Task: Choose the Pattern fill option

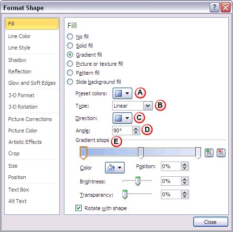Action: point(83,73)
